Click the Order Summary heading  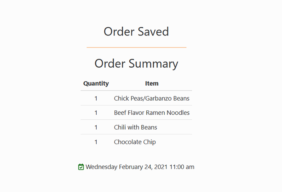136,64
